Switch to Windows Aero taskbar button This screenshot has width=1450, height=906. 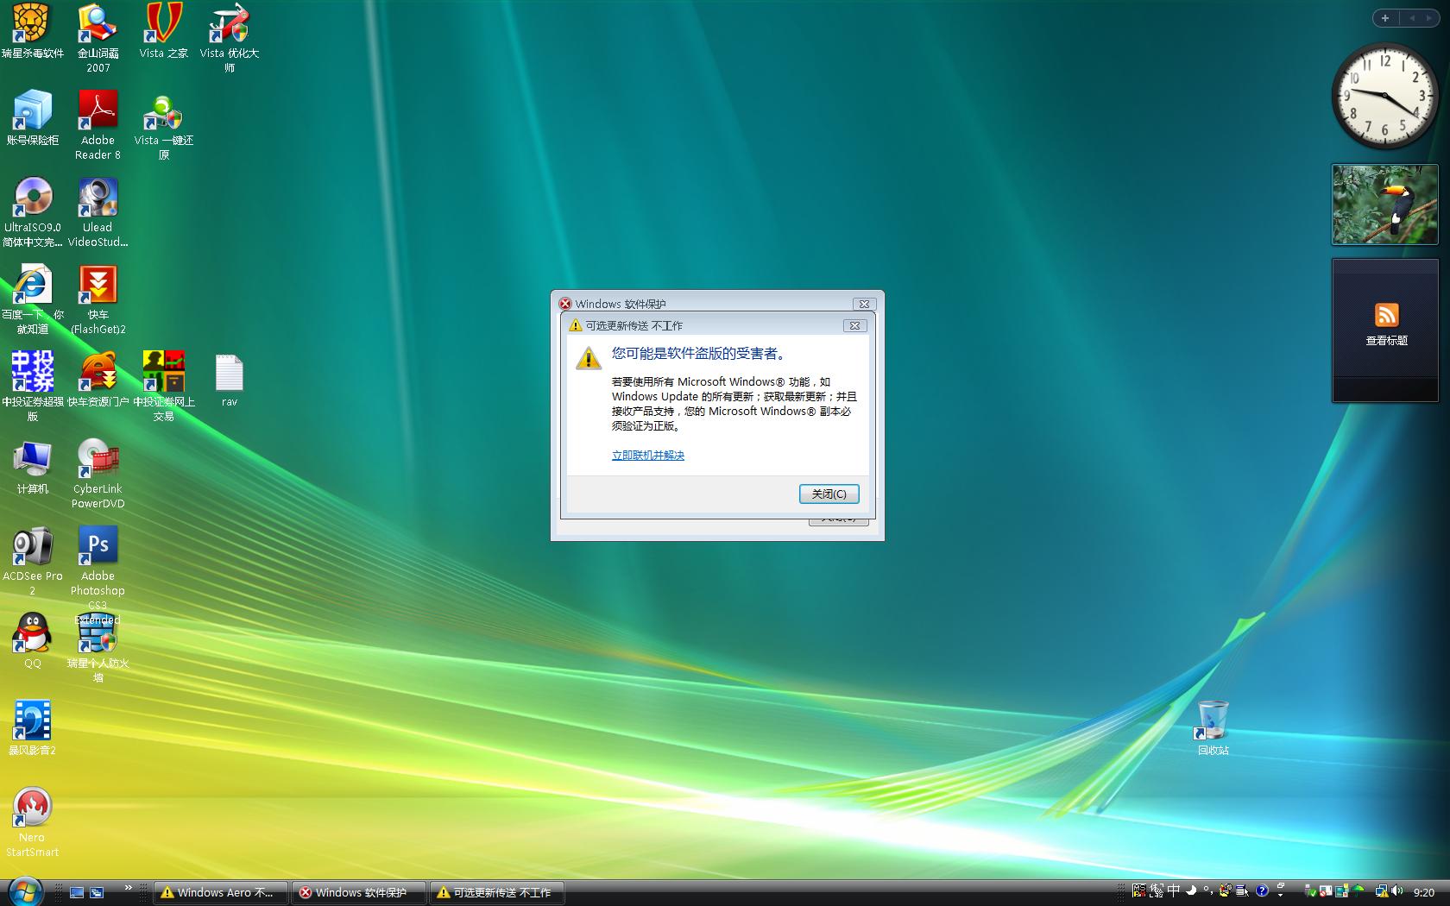220,892
